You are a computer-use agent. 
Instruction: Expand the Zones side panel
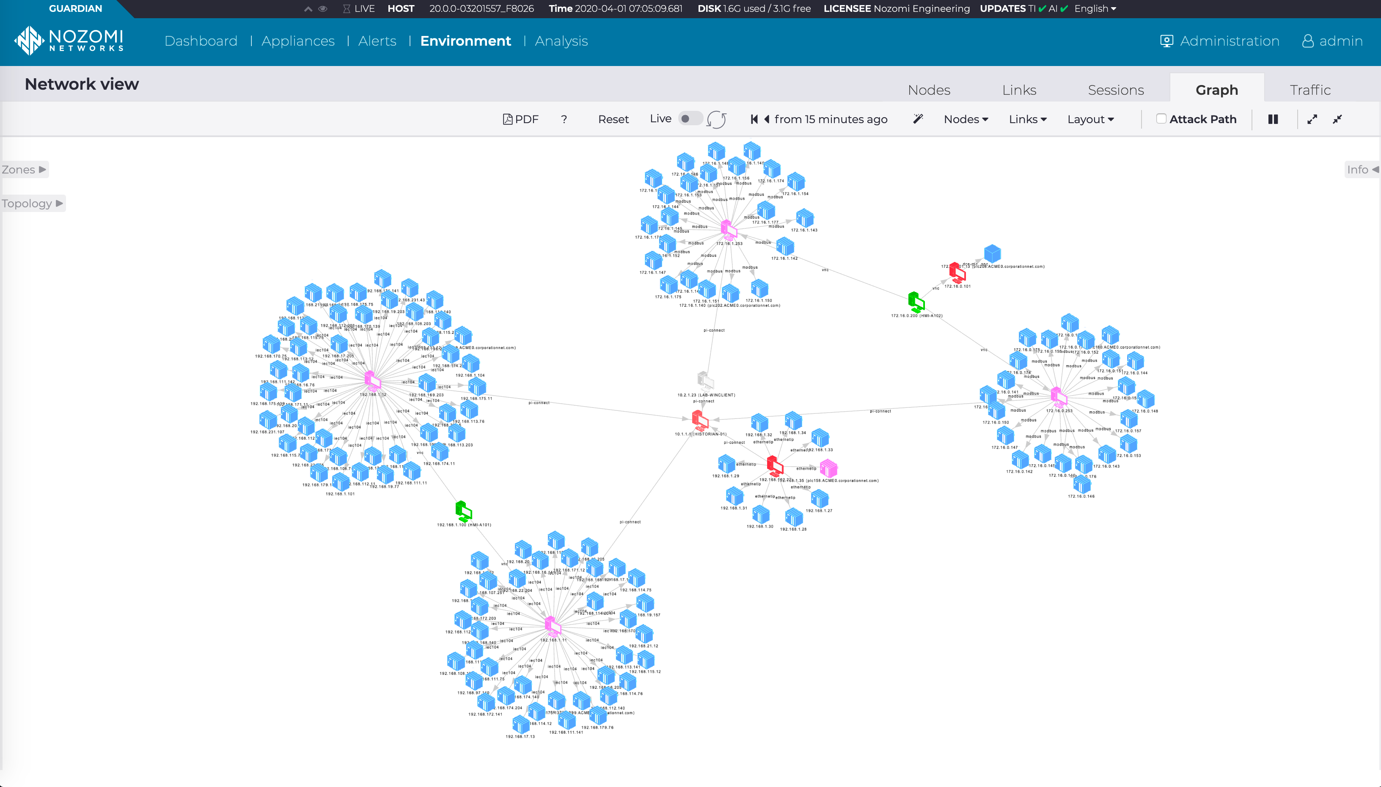tap(24, 169)
